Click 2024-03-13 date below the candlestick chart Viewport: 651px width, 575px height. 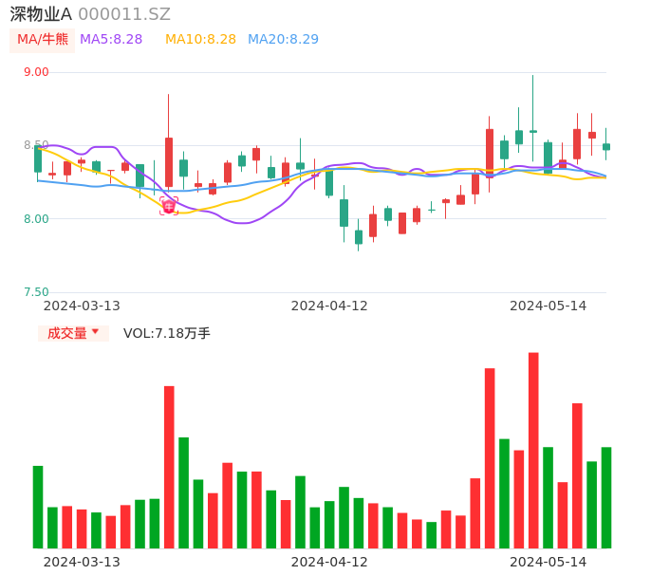tap(82, 306)
